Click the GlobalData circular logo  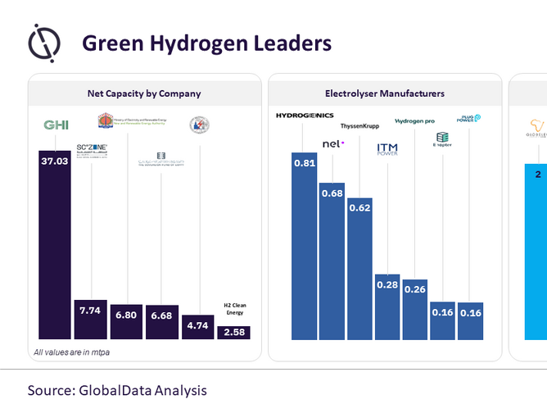coord(44,43)
